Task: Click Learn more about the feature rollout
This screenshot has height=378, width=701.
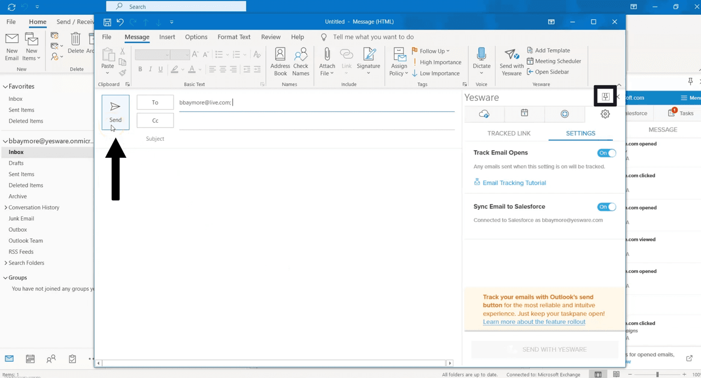Action: coord(534,322)
